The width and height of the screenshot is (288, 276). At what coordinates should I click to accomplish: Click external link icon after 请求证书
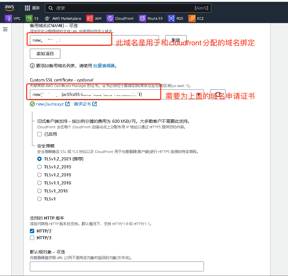click(x=95, y=104)
